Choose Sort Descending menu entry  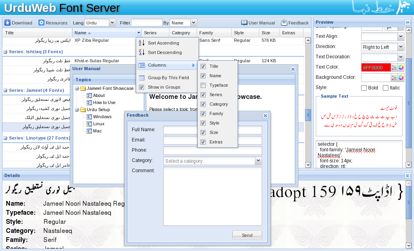pyautogui.click(x=167, y=52)
